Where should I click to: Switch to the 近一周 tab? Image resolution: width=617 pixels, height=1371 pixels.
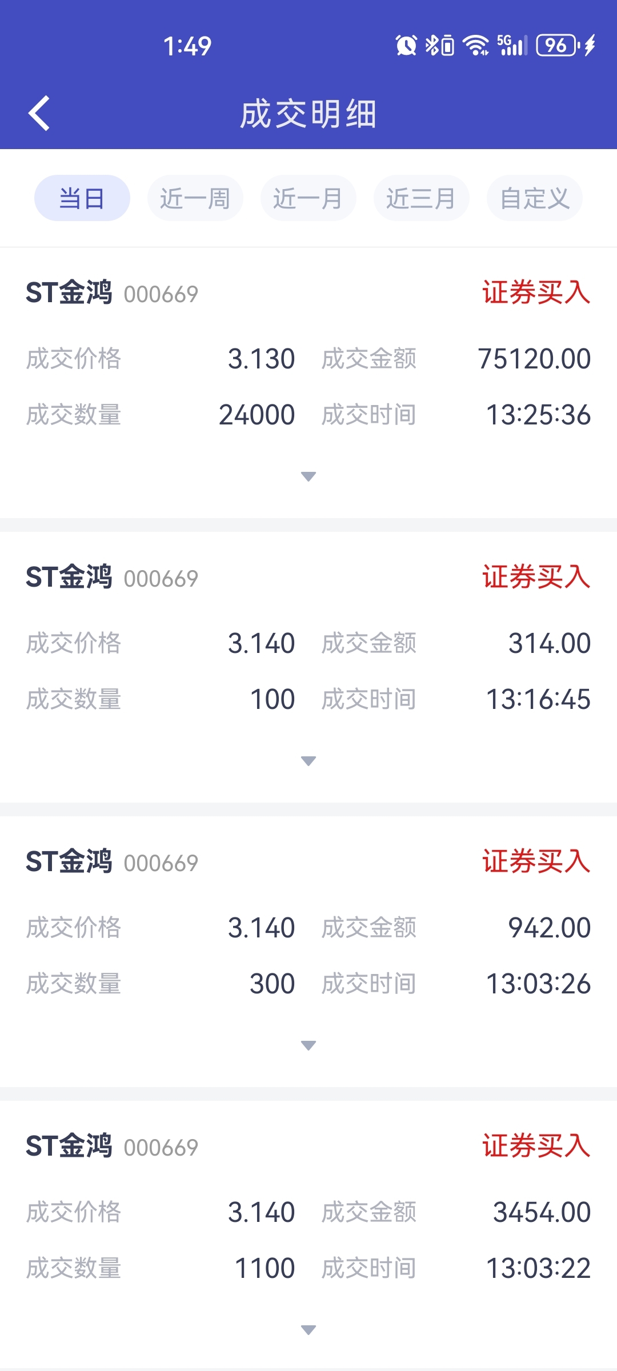[195, 198]
